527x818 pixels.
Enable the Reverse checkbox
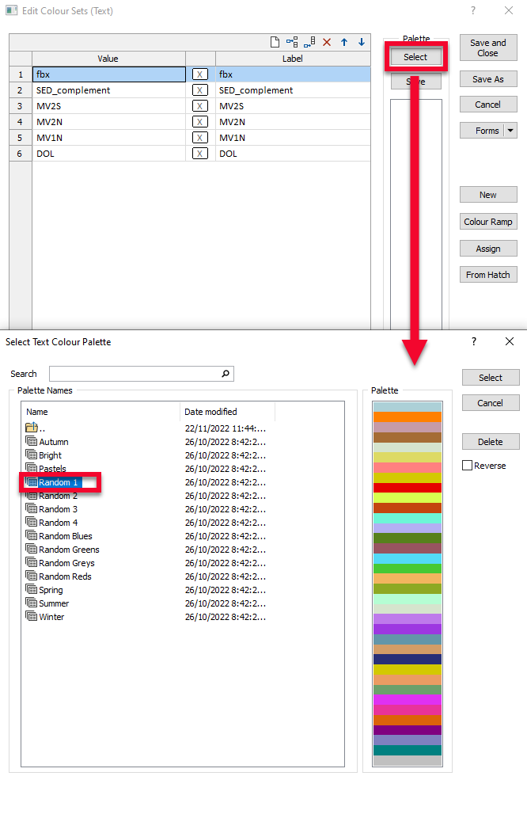468,466
